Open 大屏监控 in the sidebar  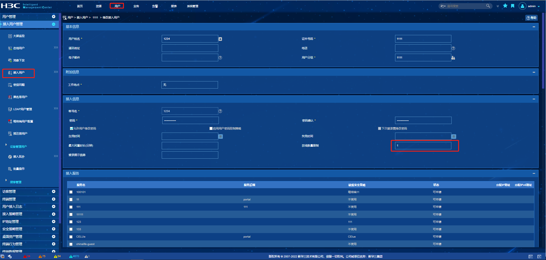19,36
